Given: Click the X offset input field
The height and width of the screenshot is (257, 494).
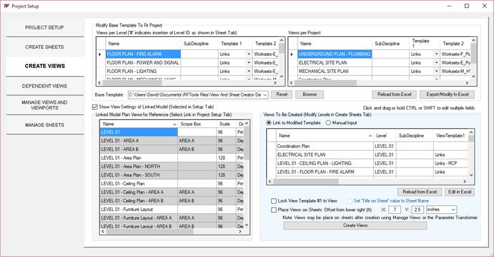Looking at the screenshot, I should 394,209.
